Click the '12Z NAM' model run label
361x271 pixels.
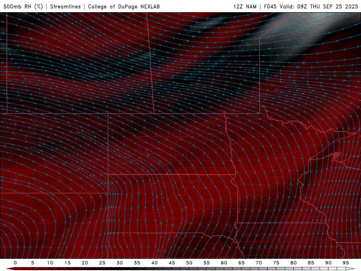point(245,6)
